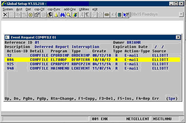The height and width of the screenshot is (123, 186).
Task: Click the black X toolbar icon
Action: [x=5, y=15]
